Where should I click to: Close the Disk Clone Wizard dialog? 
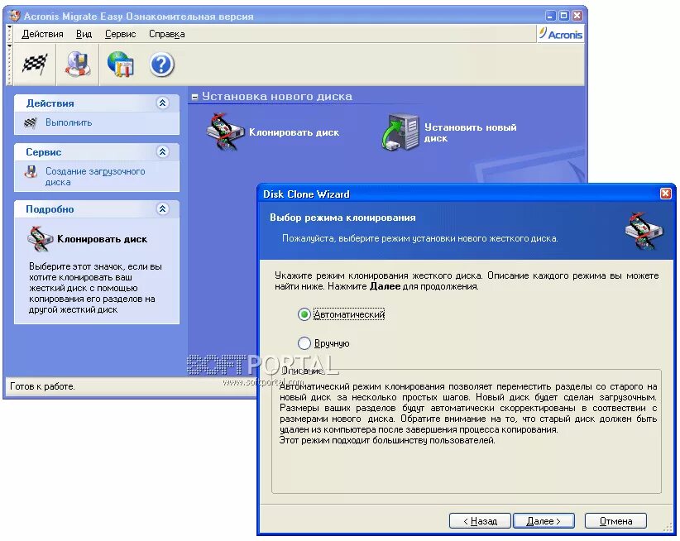[x=666, y=194]
